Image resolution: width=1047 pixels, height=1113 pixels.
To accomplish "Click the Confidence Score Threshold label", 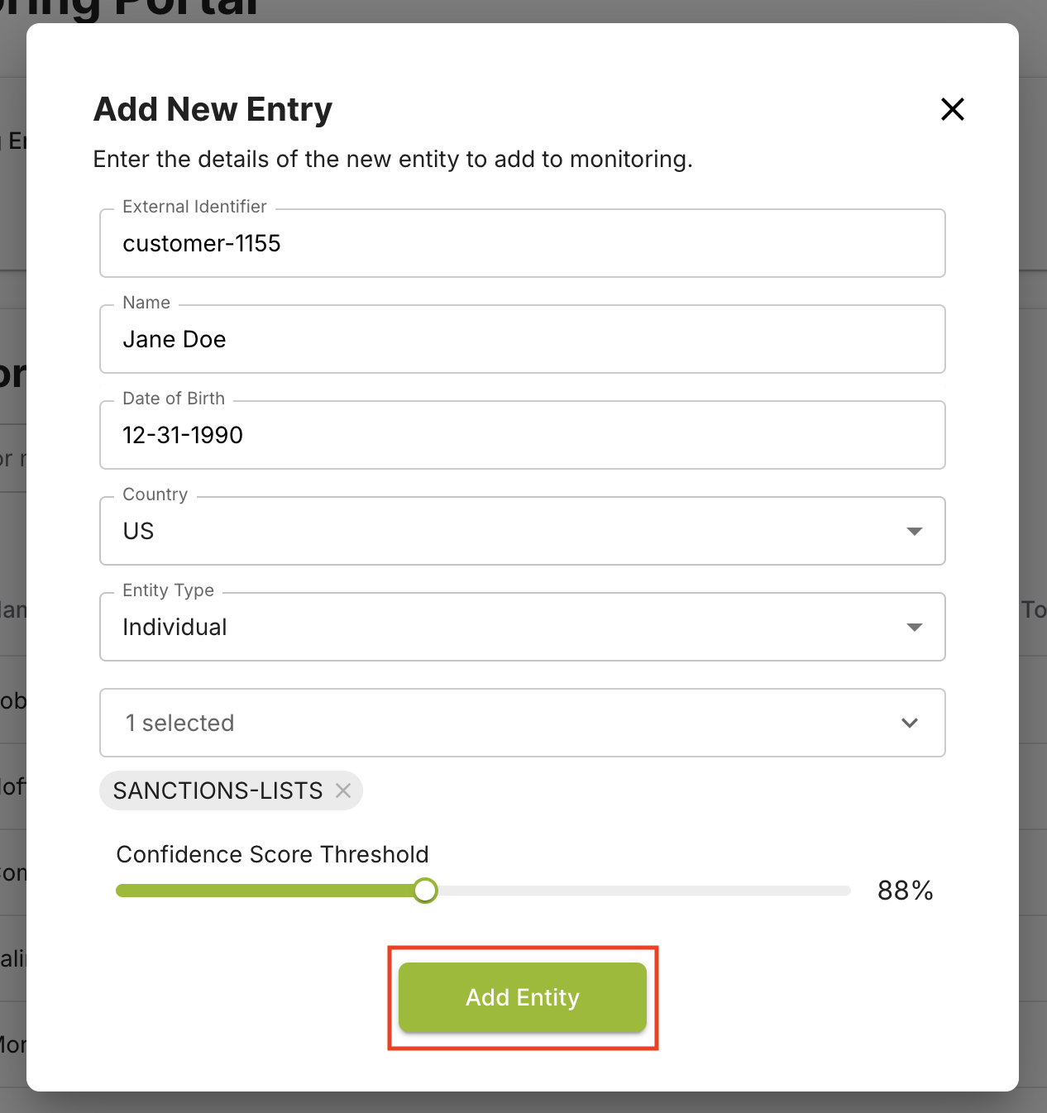I will (272, 854).
